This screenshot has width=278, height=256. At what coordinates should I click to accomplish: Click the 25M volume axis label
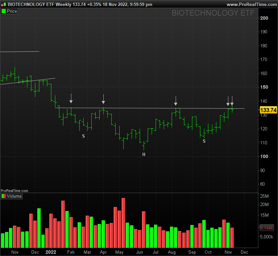264,196
